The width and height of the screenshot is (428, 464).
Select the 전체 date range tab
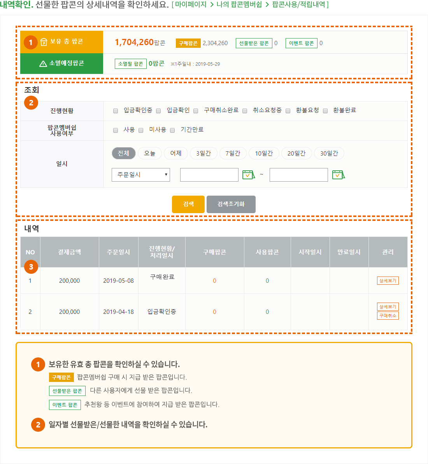click(x=123, y=153)
